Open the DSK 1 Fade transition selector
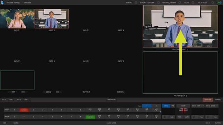Viewport: 223px width, 125px height. [201, 117]
